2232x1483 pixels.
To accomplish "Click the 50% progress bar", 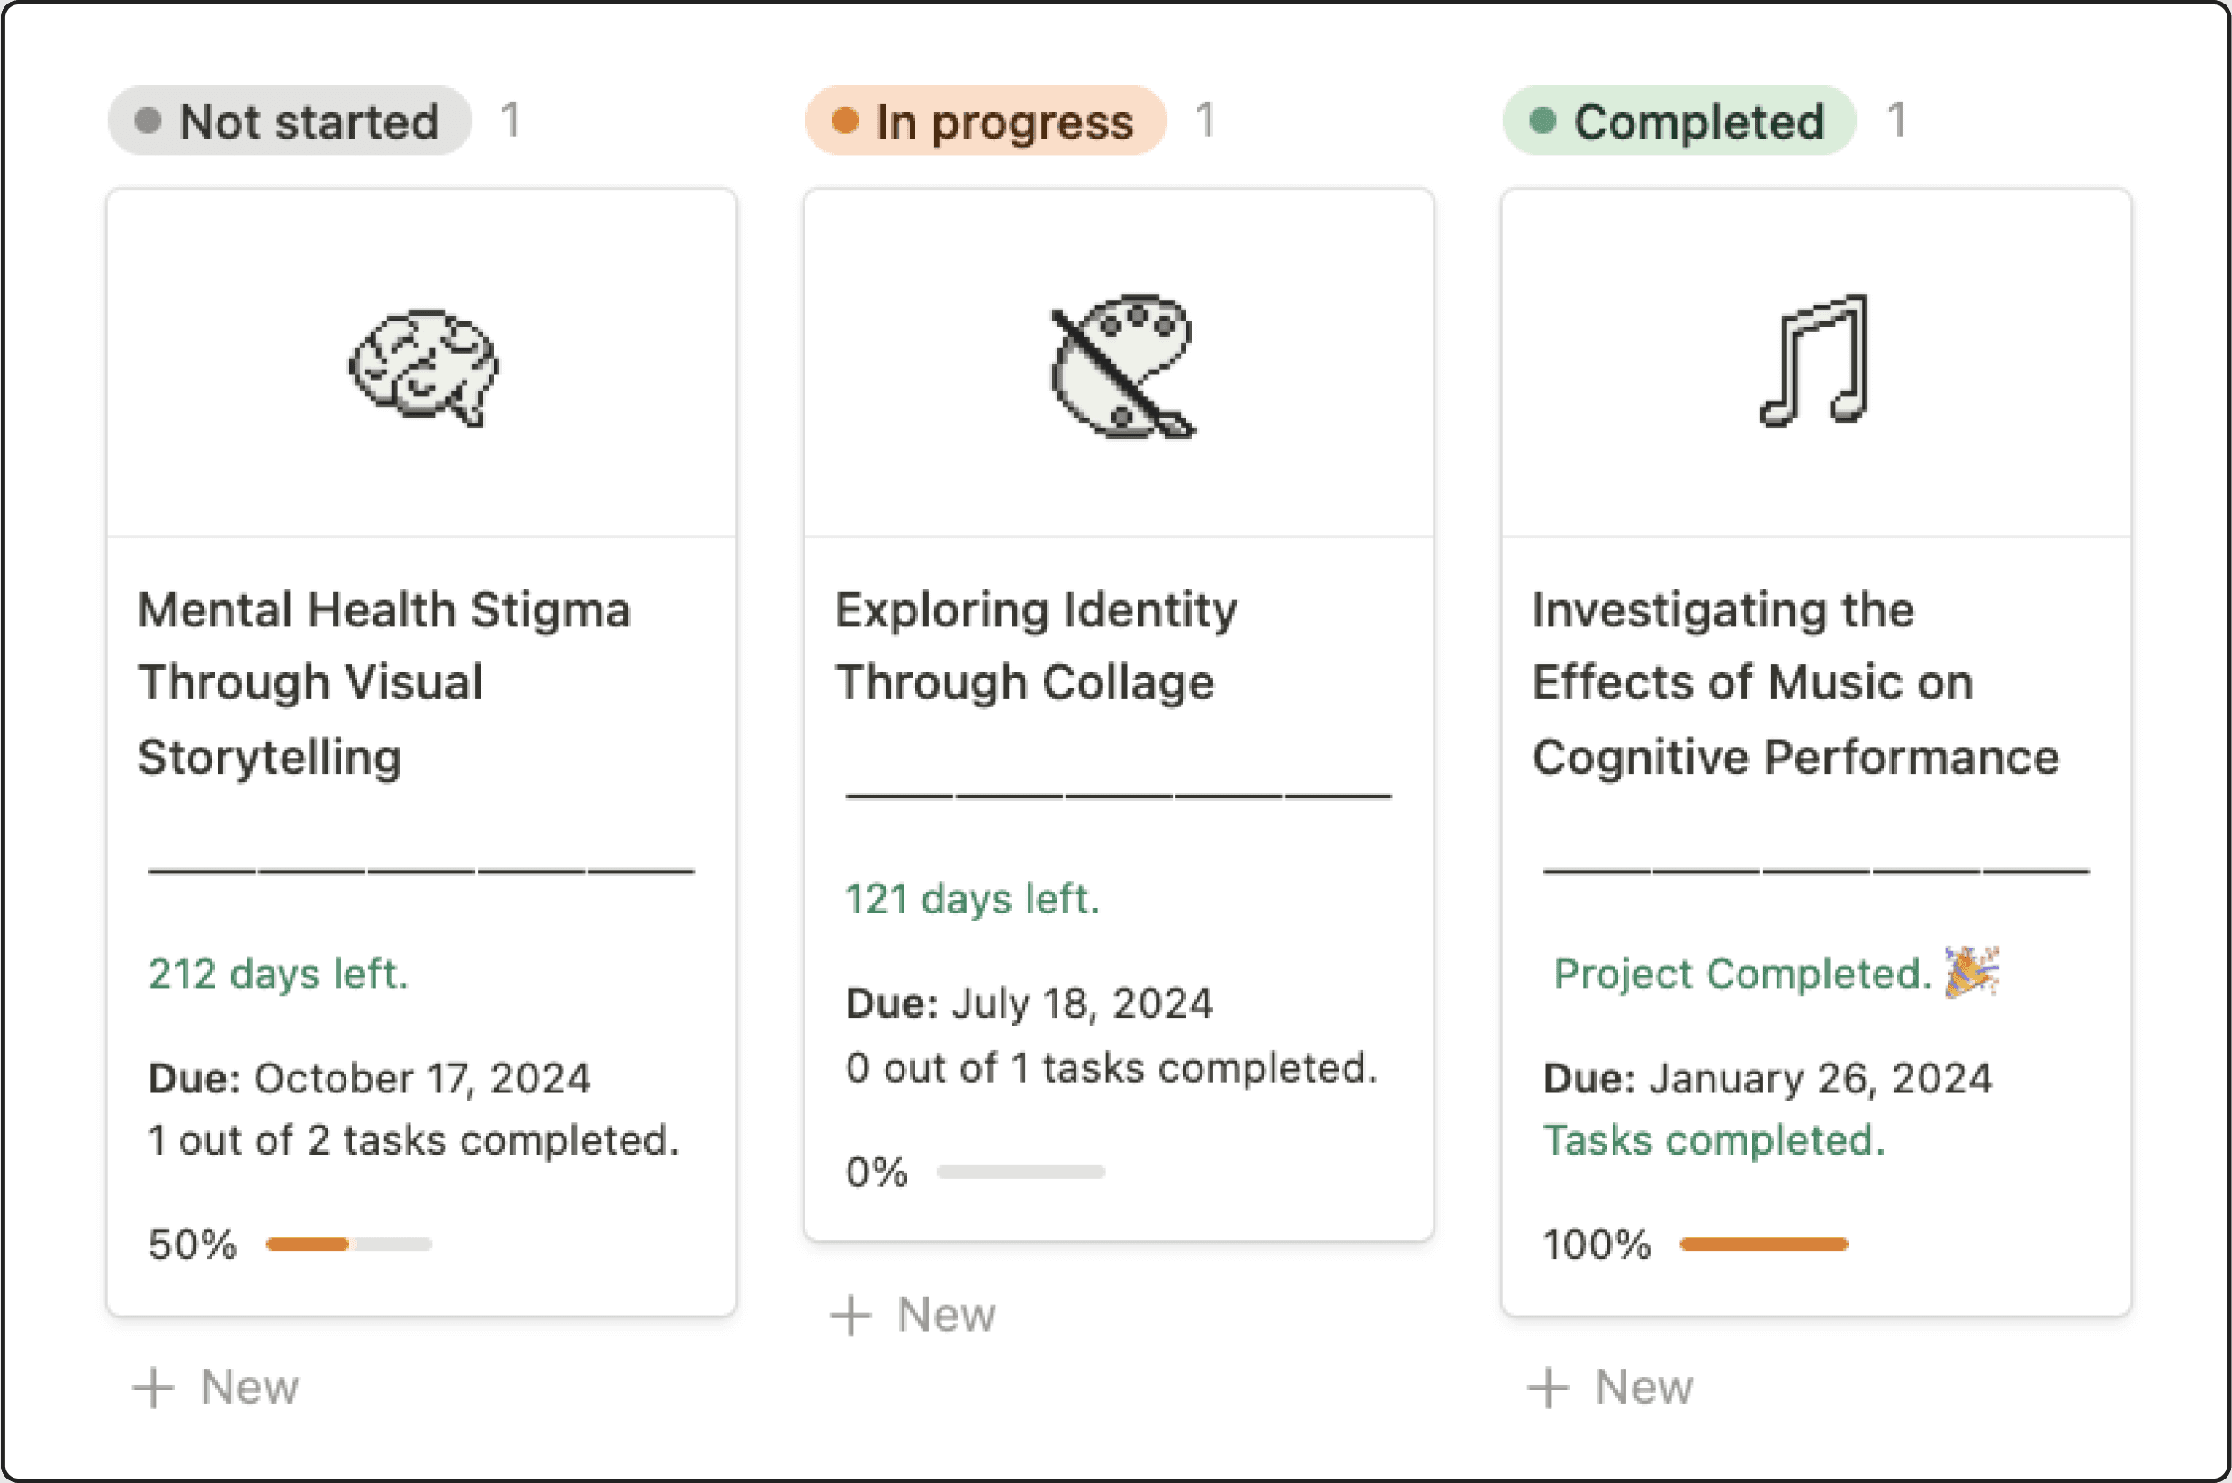I will (x=349, y=1244).
